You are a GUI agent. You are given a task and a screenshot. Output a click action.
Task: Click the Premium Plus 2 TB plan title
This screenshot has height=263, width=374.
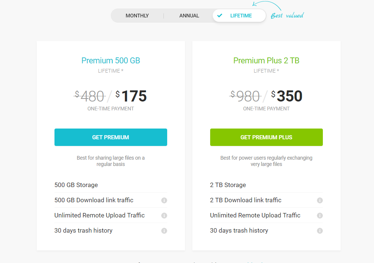(x=267, y=61)
